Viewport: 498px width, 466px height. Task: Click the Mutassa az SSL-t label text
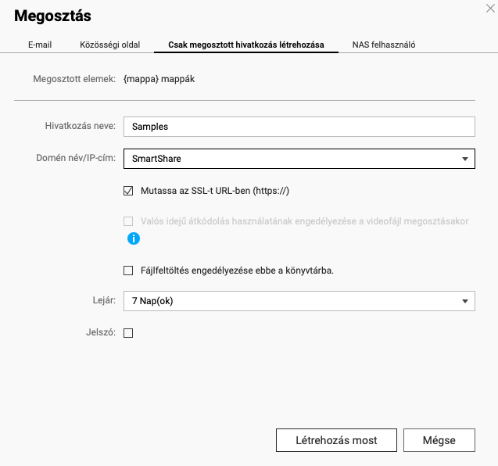pyautogui.click(x=215, y=191)
